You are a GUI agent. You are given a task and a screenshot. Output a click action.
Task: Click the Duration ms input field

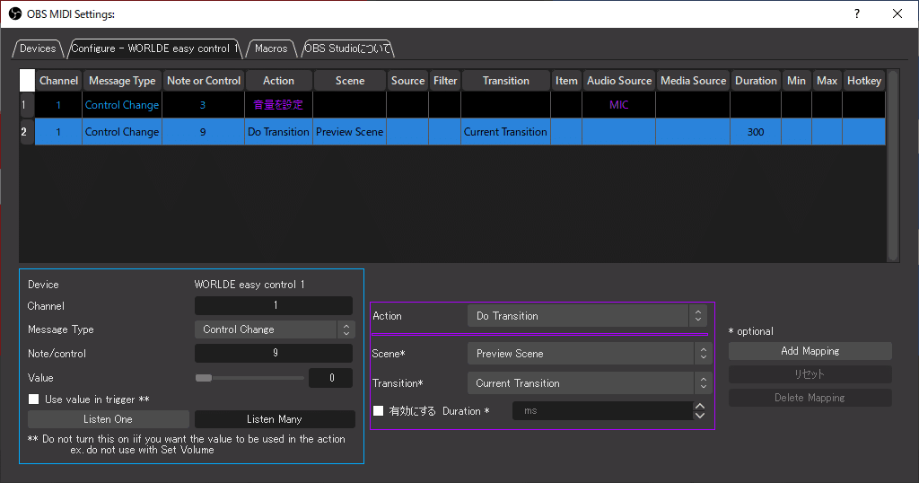tap(602, 411)
